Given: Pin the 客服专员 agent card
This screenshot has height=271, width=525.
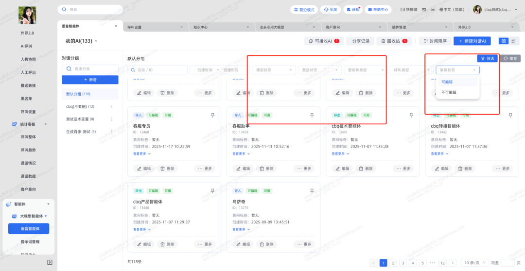Looking at the screenshot, I should [212, 115].
